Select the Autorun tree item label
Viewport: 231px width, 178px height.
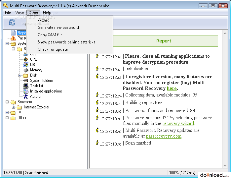(x=36, y=96)
